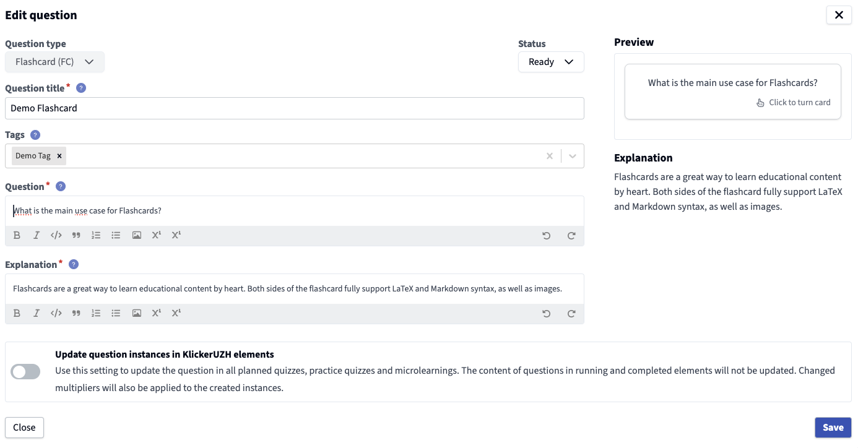Click the help icon beside Question title
Image resolution: width=858 pixels, height=448 pixels.
81,88
